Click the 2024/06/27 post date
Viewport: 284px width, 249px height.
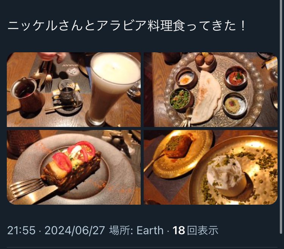75,230
